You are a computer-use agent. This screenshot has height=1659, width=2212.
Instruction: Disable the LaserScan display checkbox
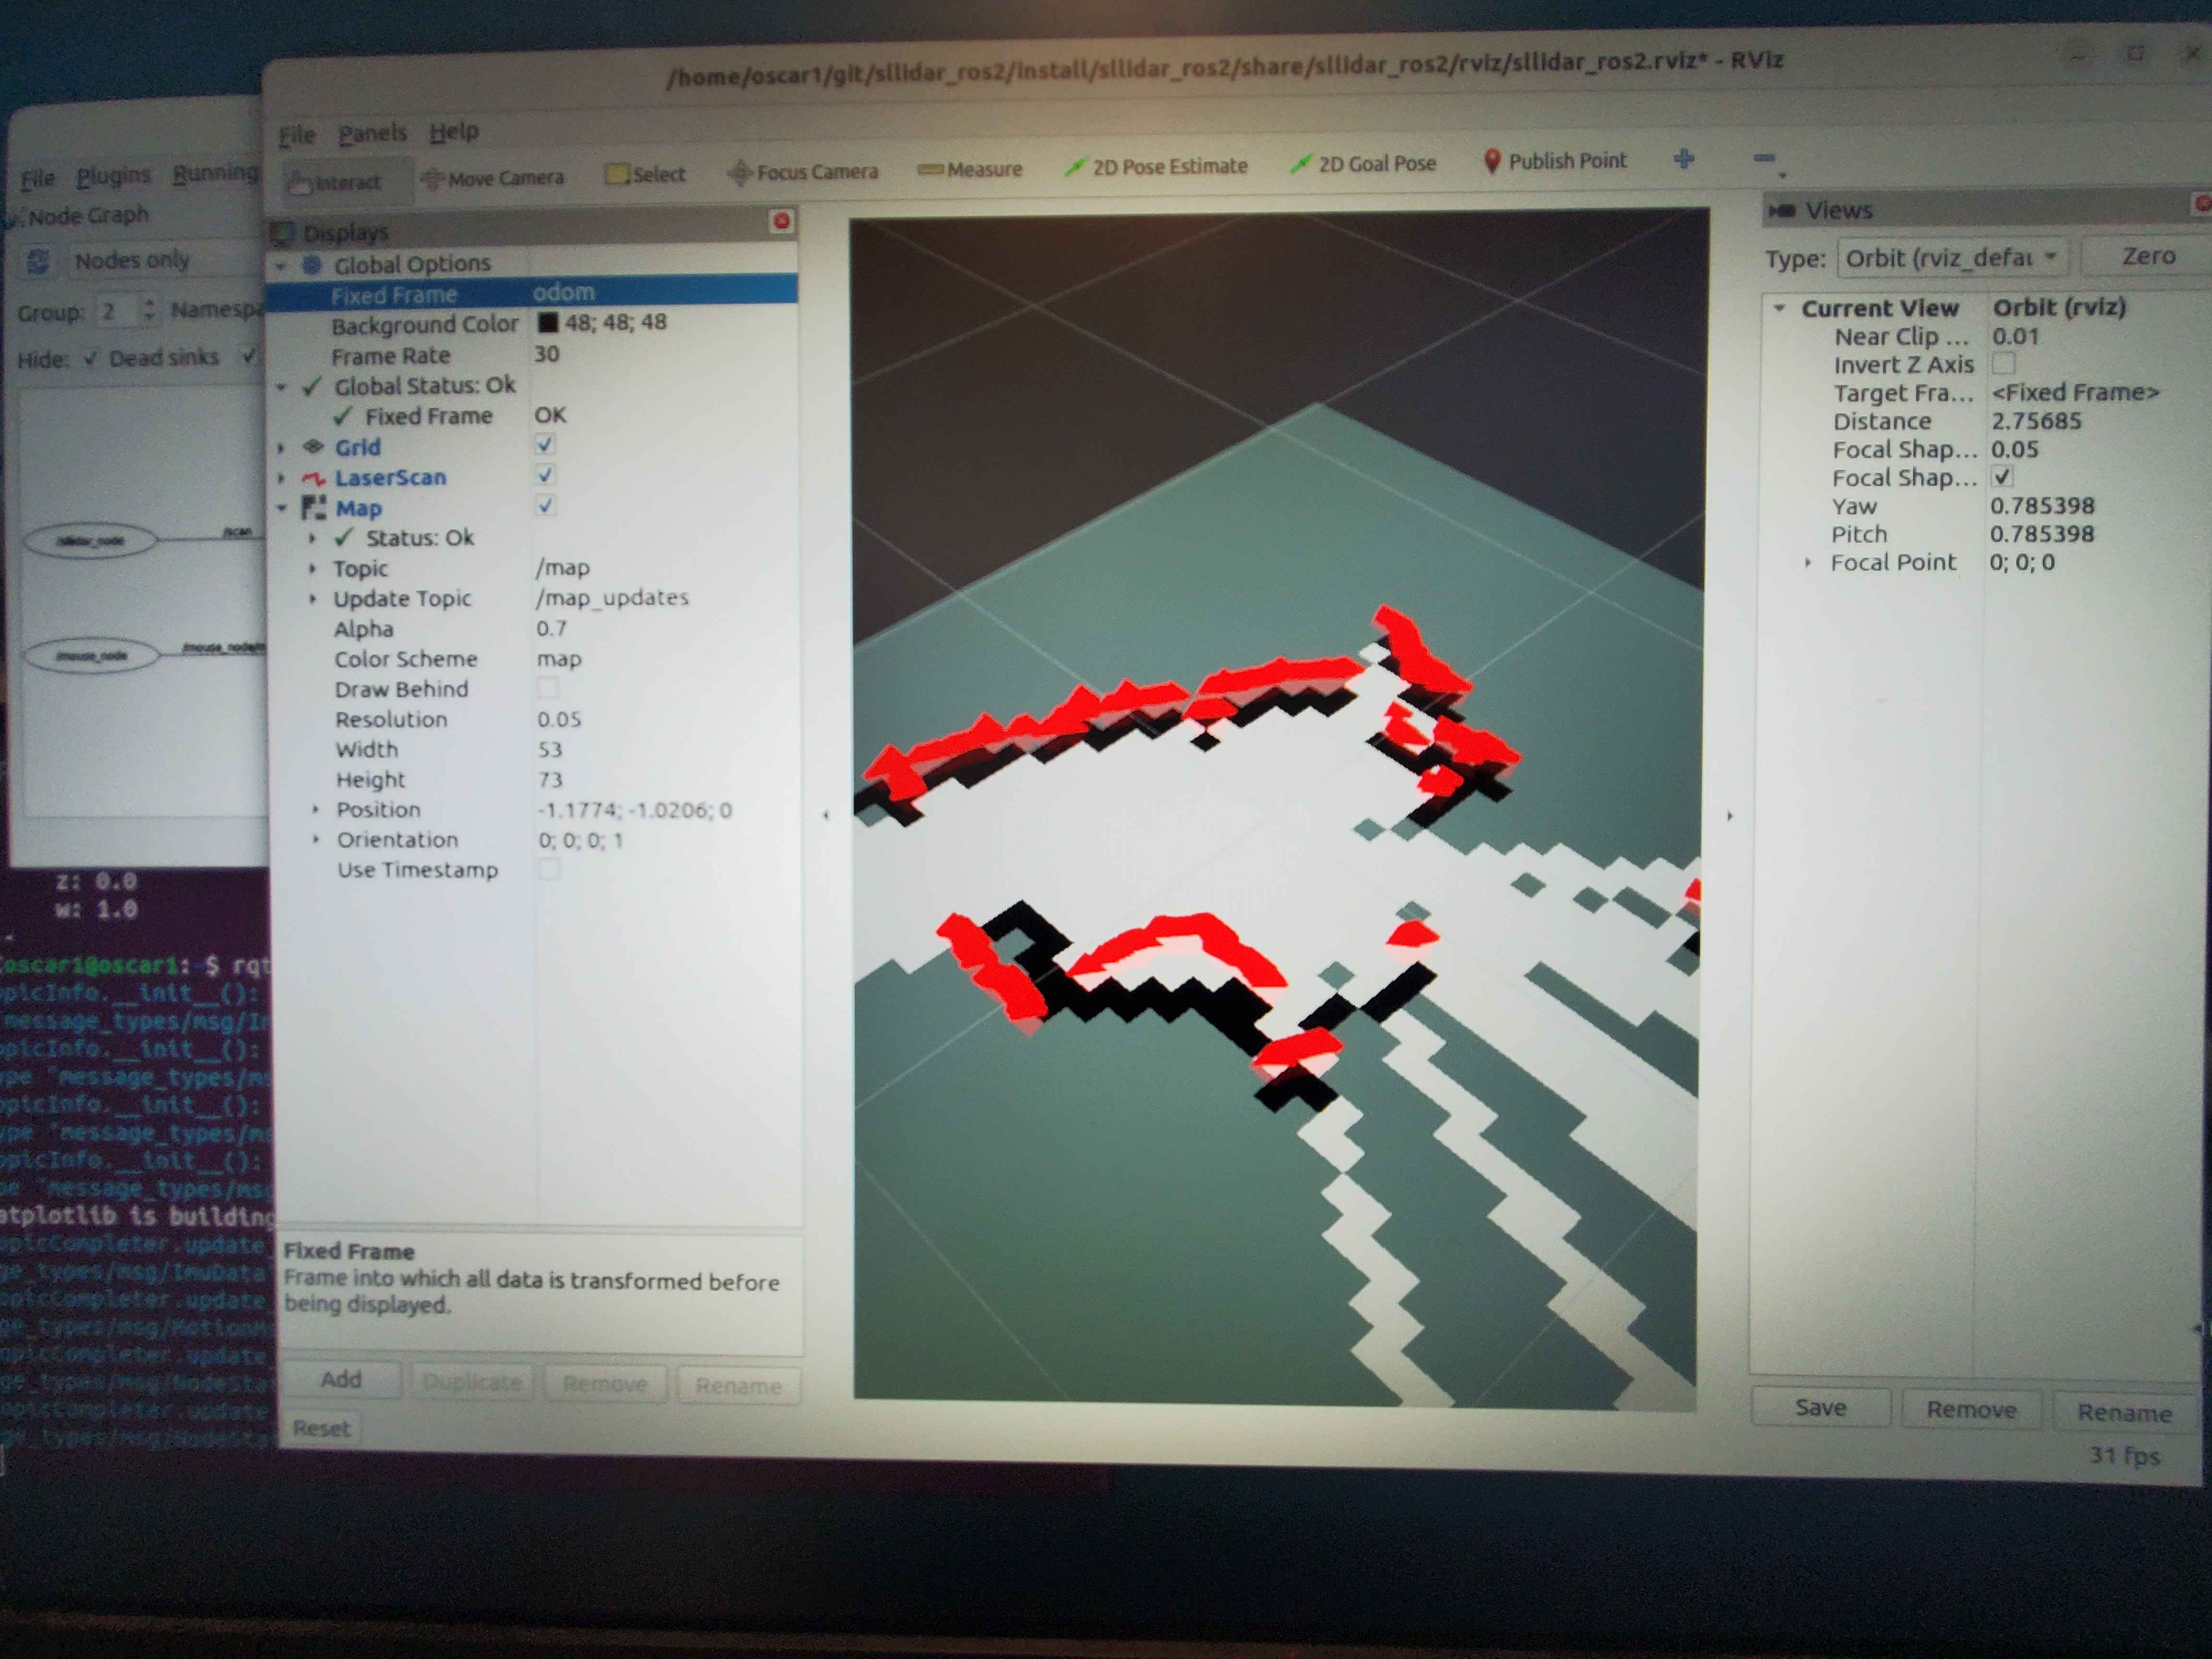coord(545,475)
